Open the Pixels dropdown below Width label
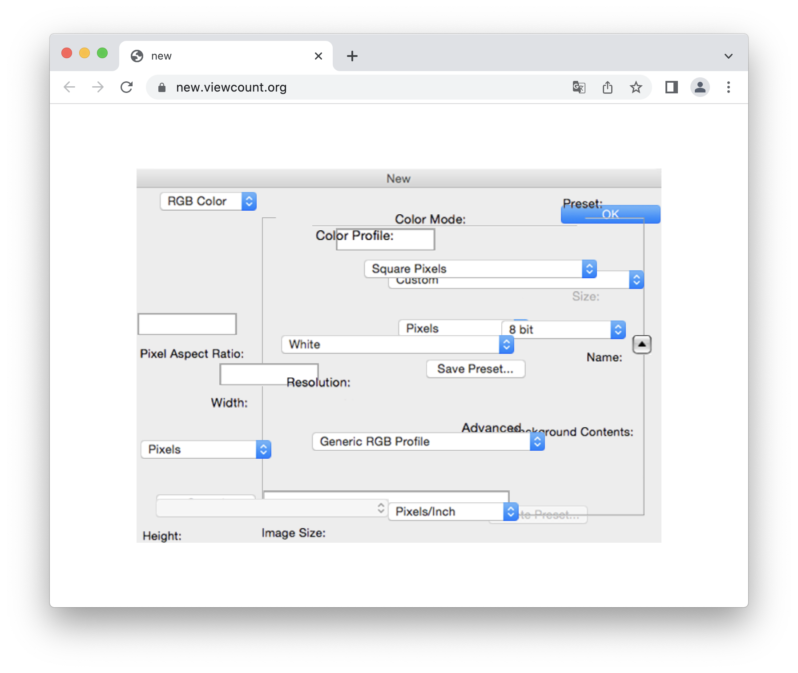This screenshot has width=798, height=673. point(206,449)
